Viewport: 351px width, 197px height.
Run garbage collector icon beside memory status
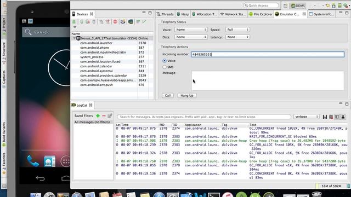click(x=349, y=186)
